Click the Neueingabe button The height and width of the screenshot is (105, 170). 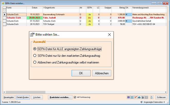[9, 97]
